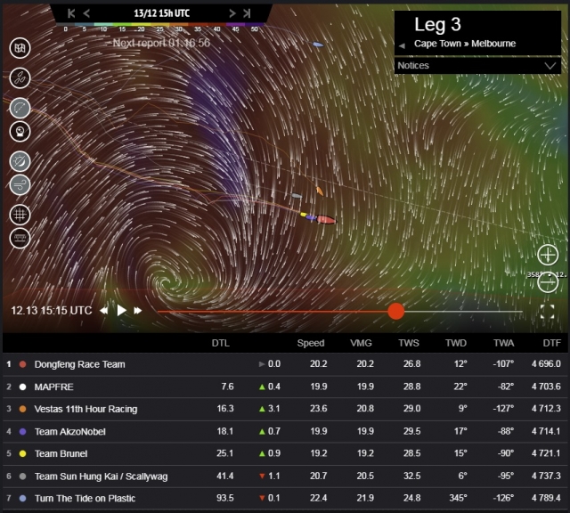Viewport: 570px width, 513px height.
Task: Toggle the grid overlay icon
Action: pos(20,215)
